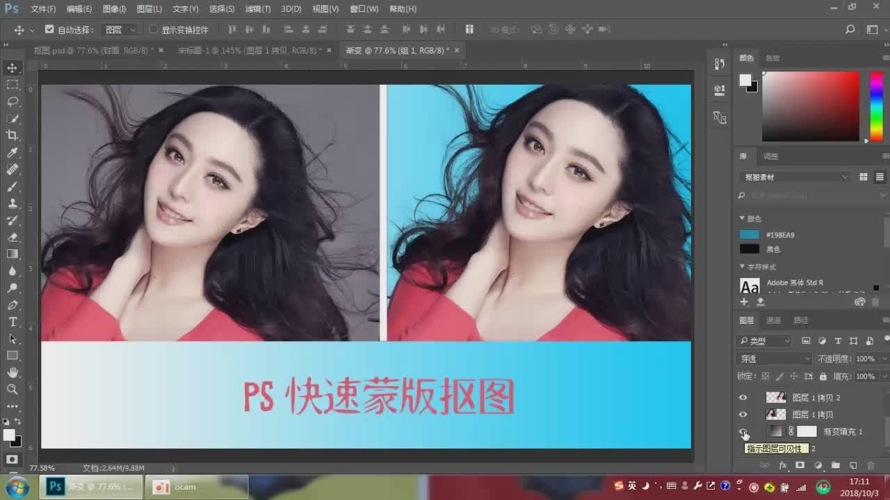The image size is (890, 500).
Task: Click the Quick Mask mode icon
Action: coord(13,460)
